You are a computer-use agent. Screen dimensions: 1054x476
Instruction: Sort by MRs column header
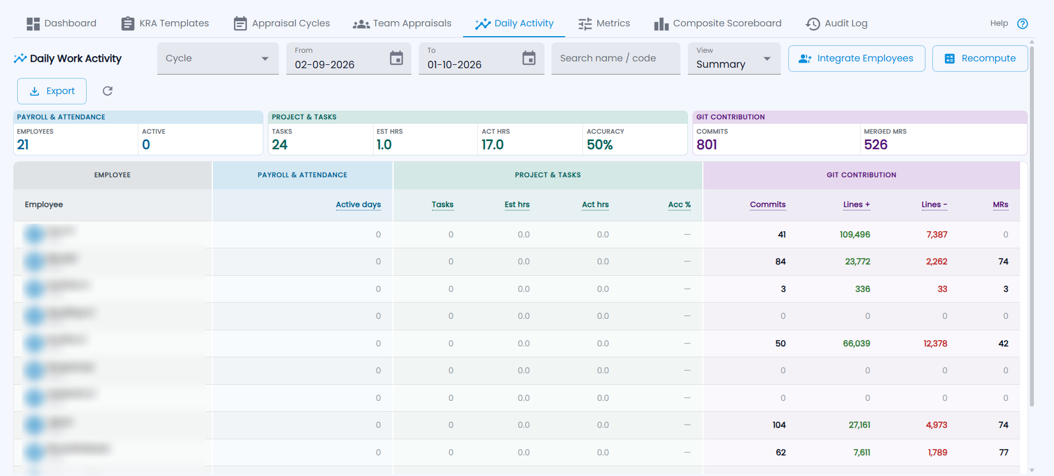coord(1001,205)
